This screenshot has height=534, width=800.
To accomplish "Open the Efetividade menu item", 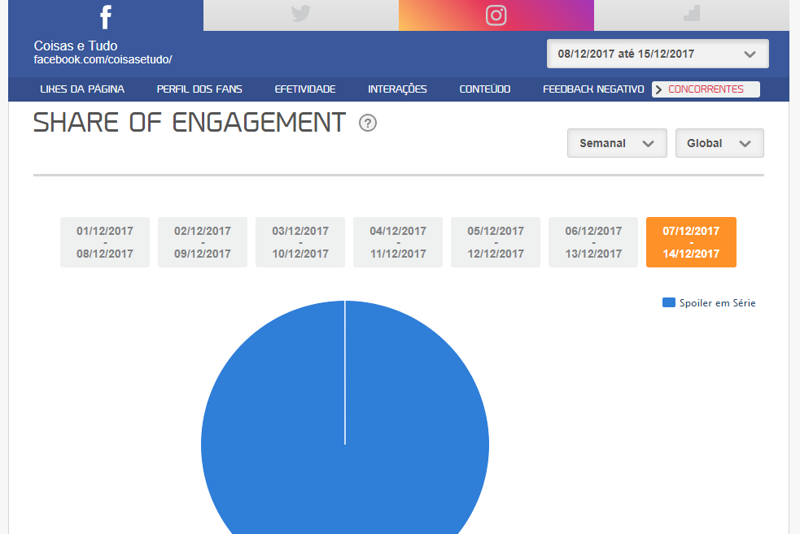I will [305, 89].
